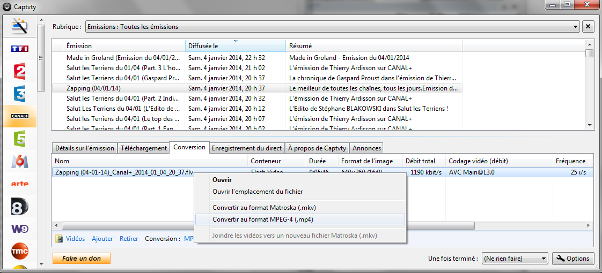Open the wizard icon at sidebar top

tap(19, 26)
